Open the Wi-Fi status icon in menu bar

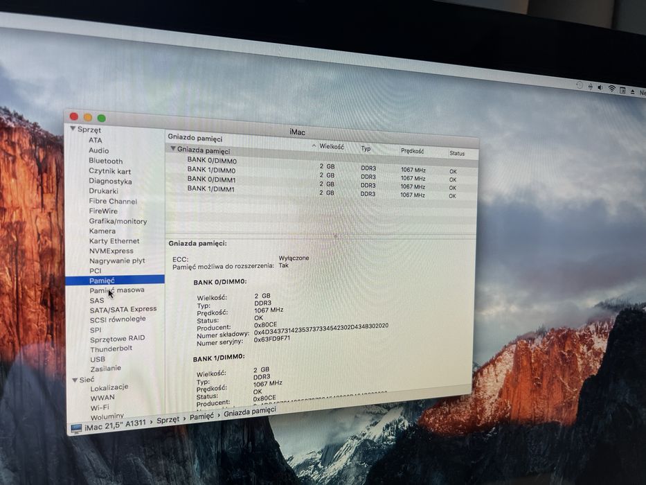coord(612,89)
